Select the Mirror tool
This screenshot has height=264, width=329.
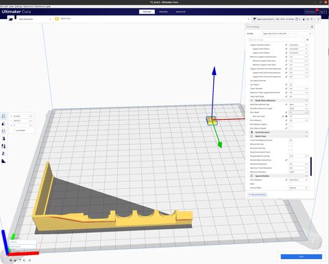coord(3,139)
